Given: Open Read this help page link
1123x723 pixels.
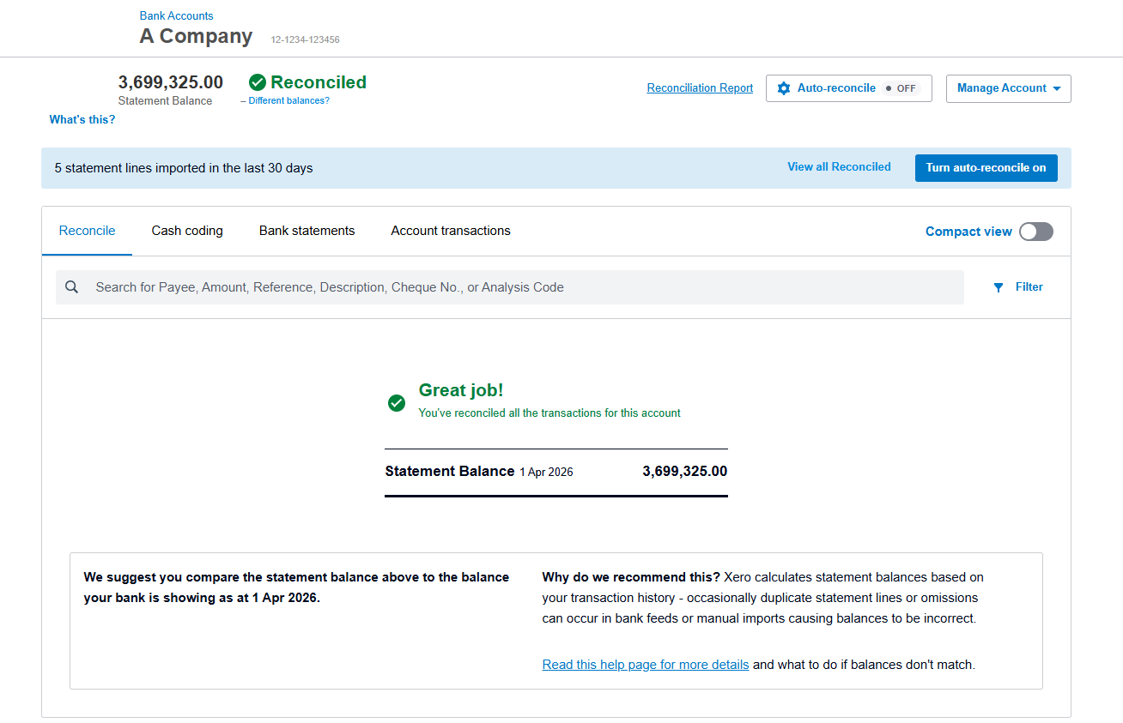Looking at the screenshot, I should pos(646,665).
